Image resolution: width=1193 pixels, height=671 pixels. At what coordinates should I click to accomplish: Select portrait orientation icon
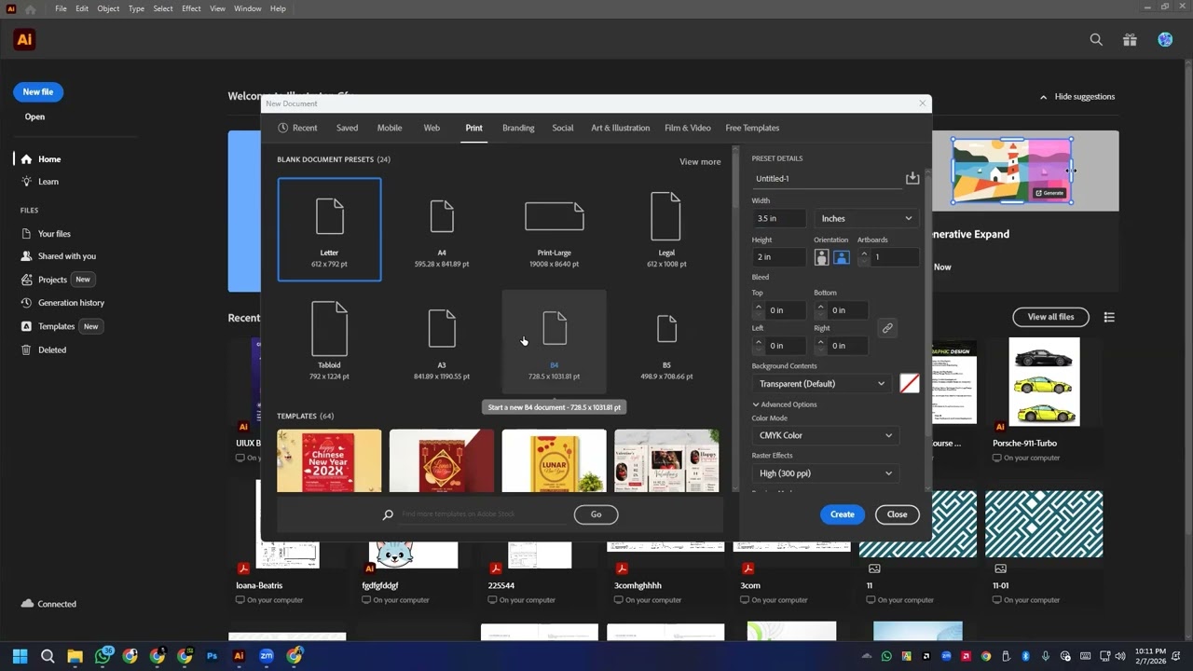[x=821, y=257]
